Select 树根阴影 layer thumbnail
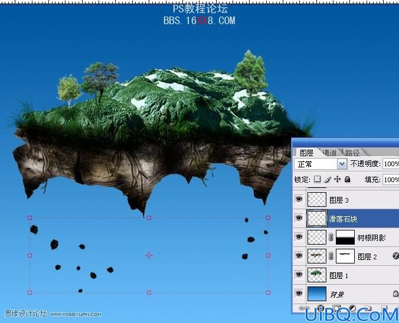 point(317,237)
